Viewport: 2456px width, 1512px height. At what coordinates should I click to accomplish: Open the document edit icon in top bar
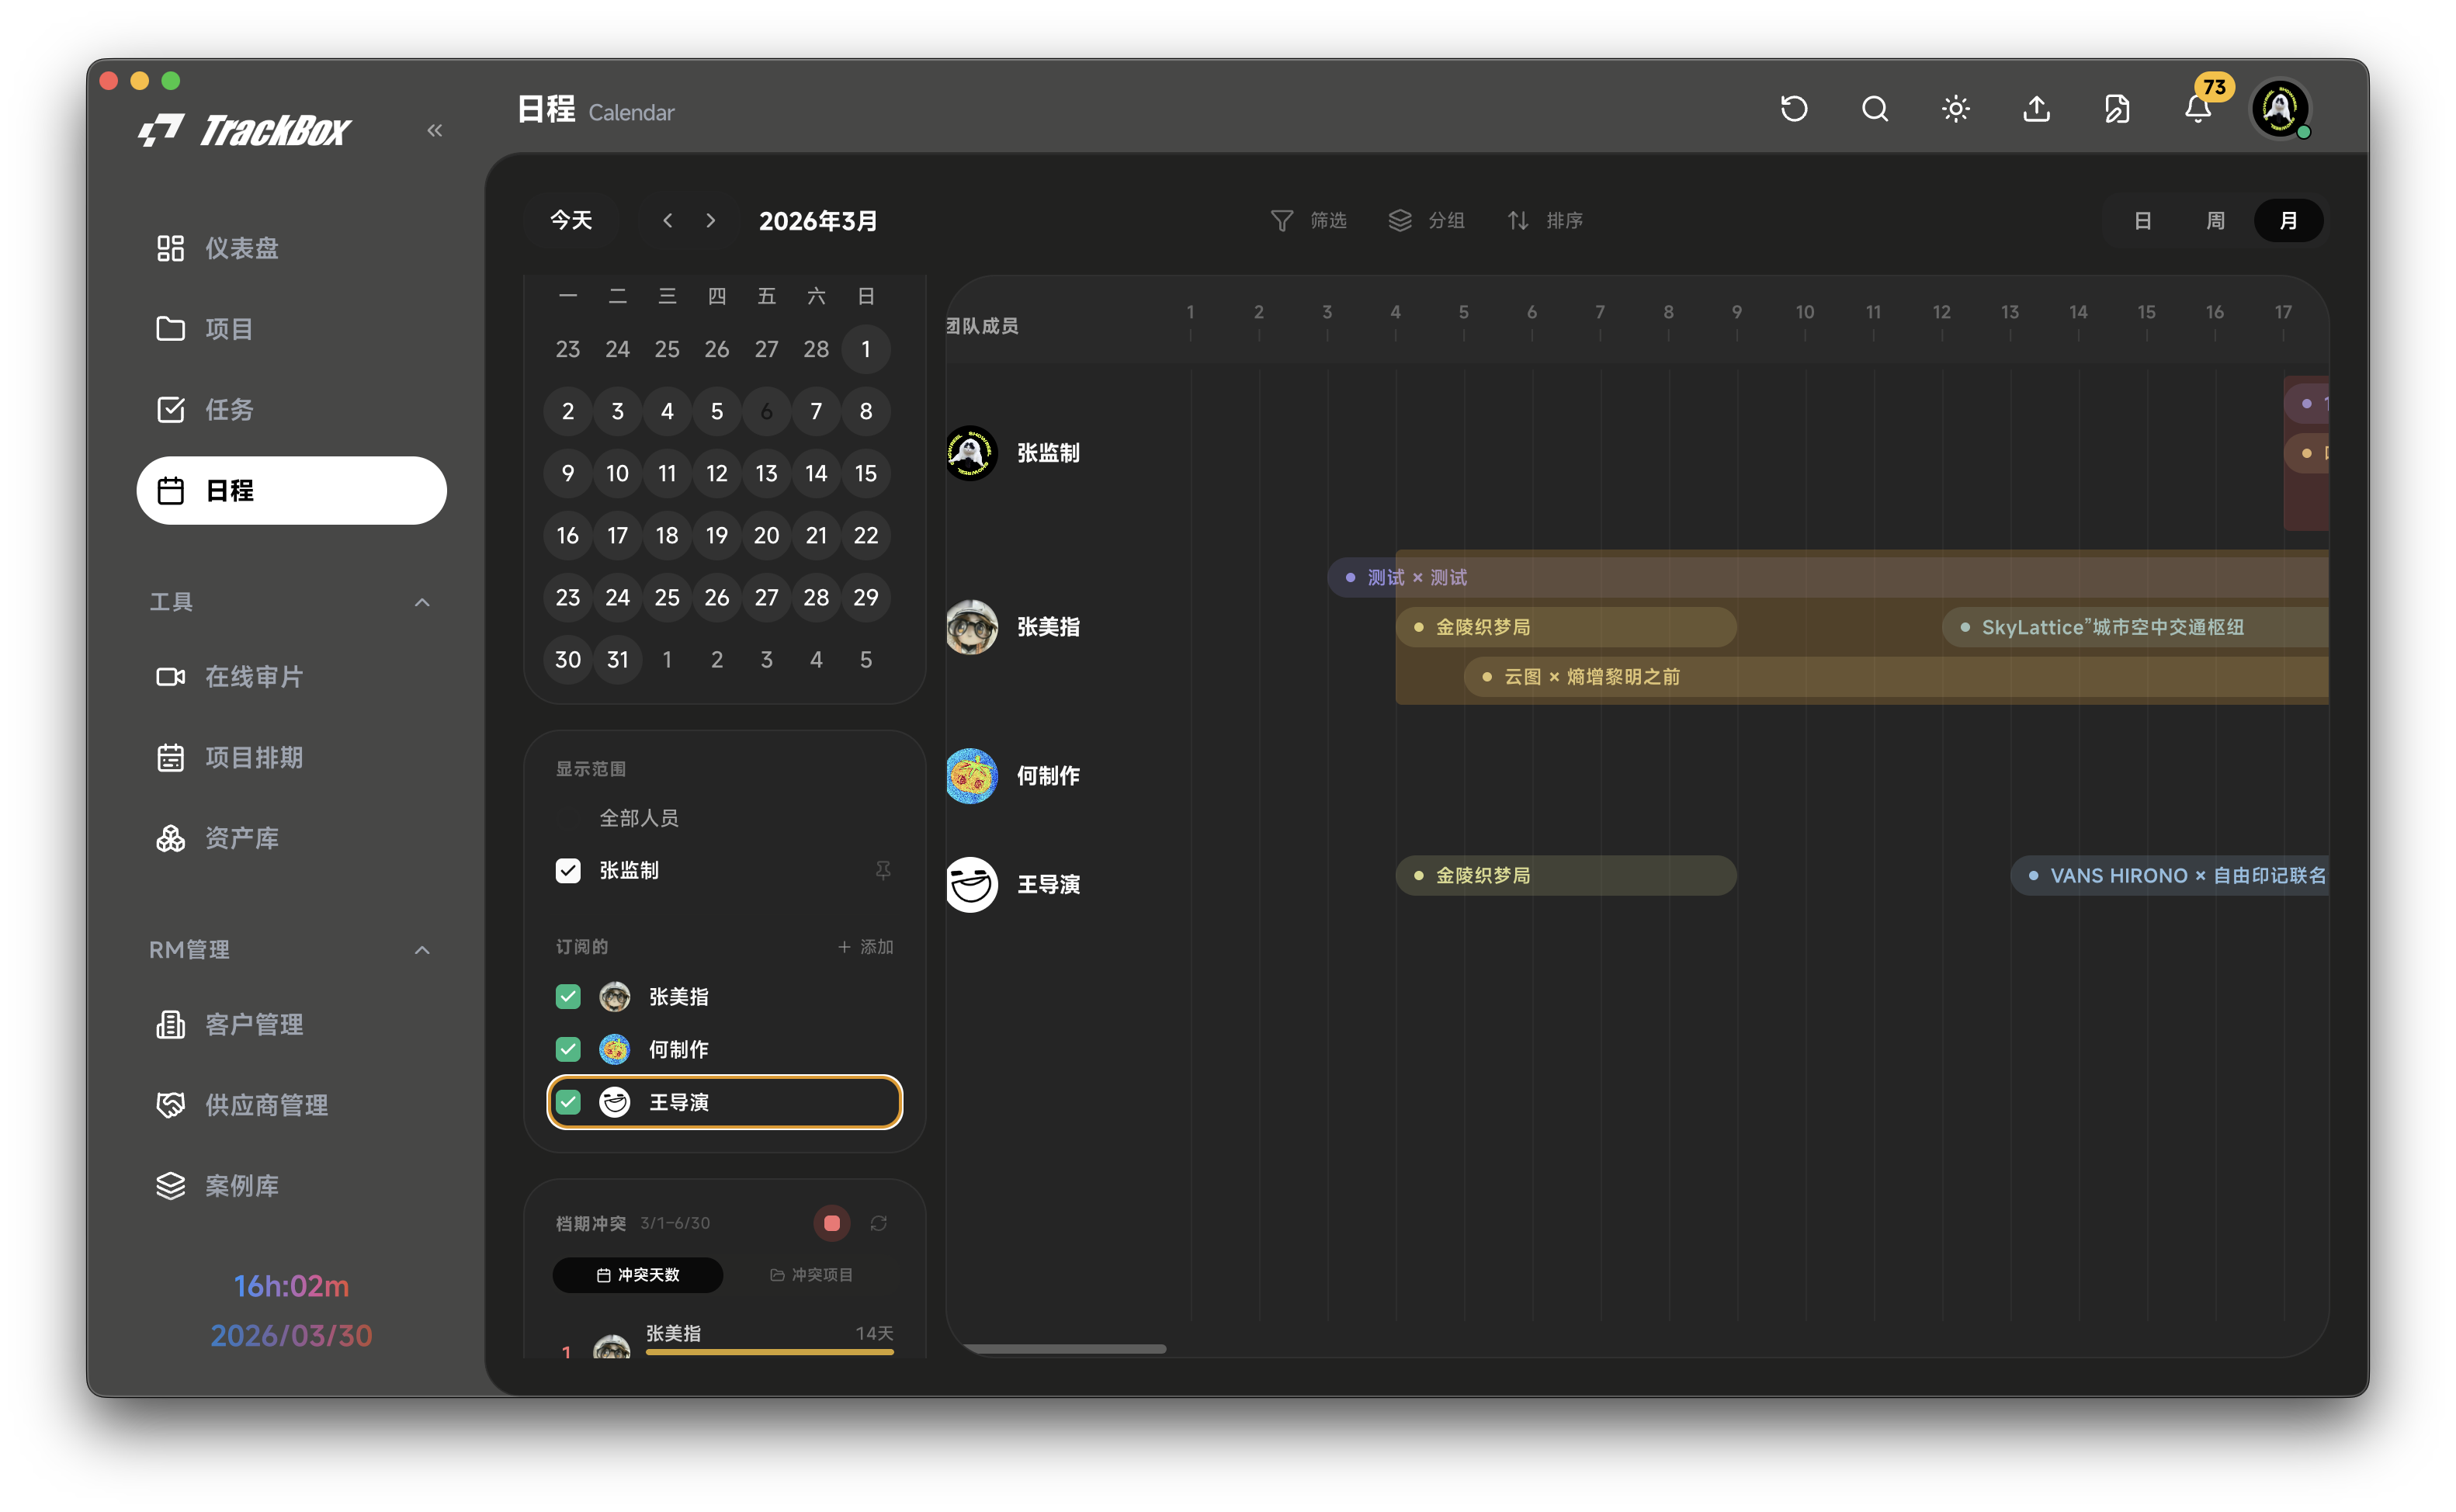pyautogui.click(x=2117, y=109)
